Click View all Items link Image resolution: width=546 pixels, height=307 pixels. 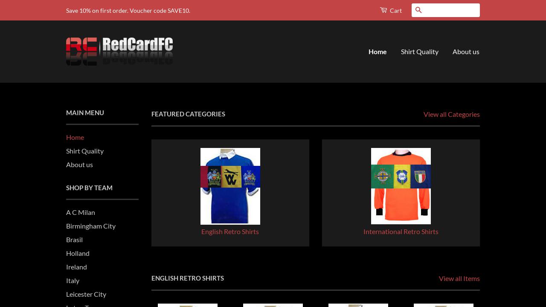point(459,278)
